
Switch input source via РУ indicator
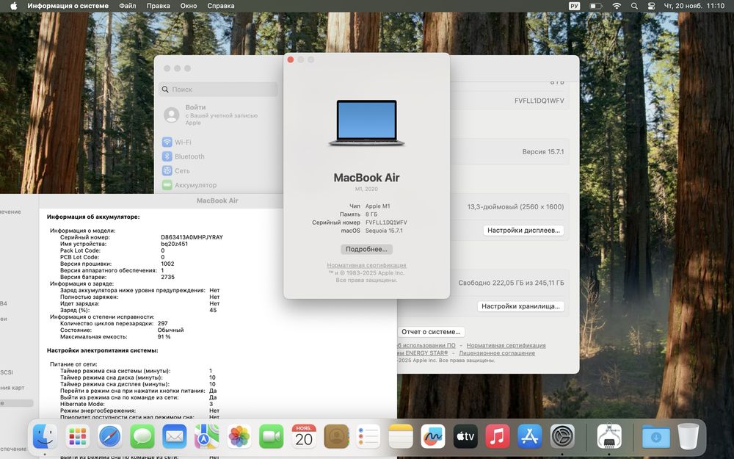(575, 6)
